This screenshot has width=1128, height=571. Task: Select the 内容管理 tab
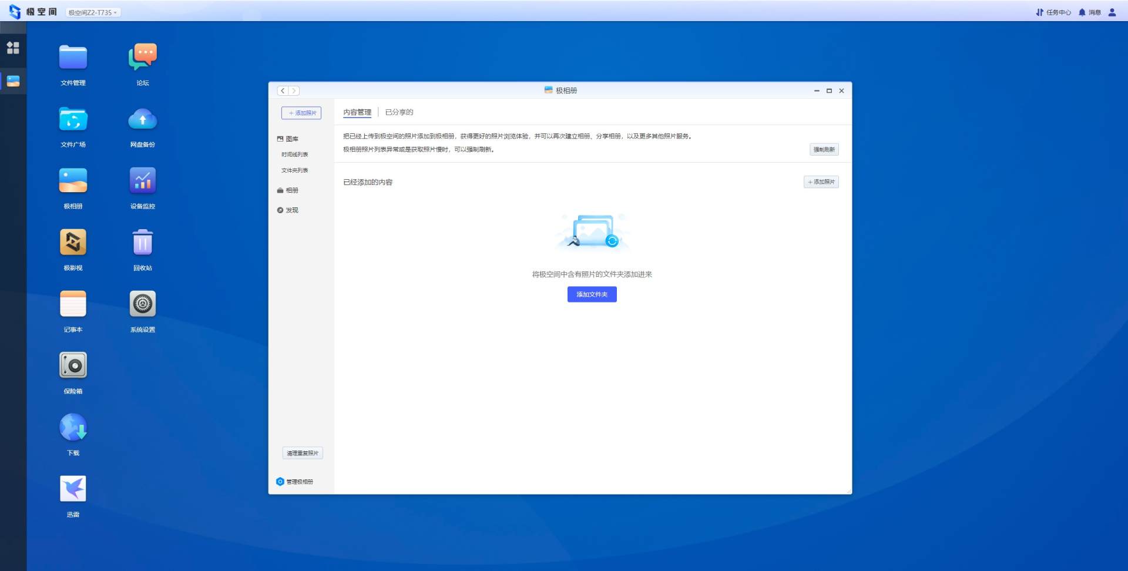[x=357, y=112]
